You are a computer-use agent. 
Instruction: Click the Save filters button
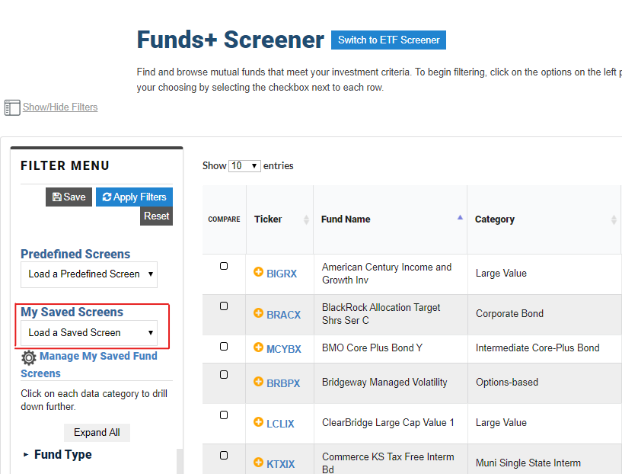(69, 197)
